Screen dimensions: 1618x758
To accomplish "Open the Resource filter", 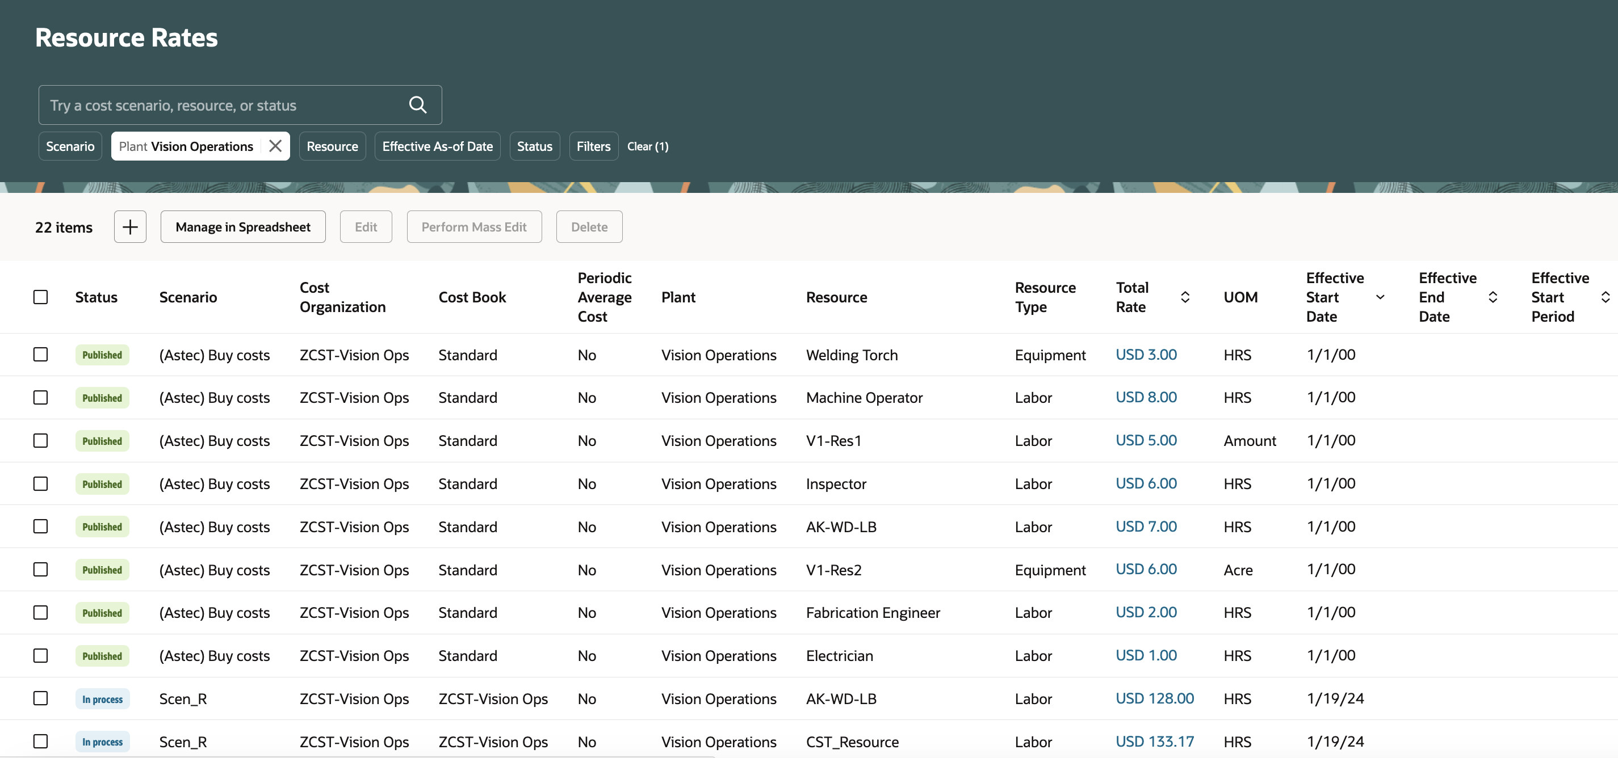I will tap(332, 146).
